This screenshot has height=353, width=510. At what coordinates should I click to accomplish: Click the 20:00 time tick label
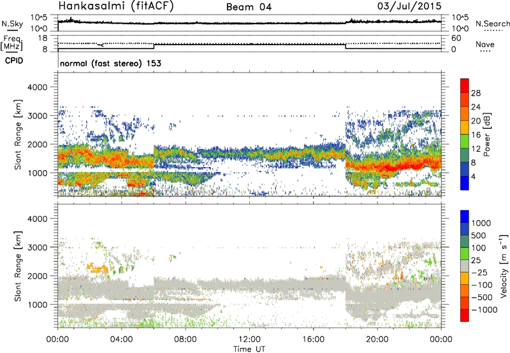[377, 340]
